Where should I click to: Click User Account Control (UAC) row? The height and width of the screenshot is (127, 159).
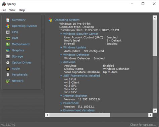[x=91, y=37]
